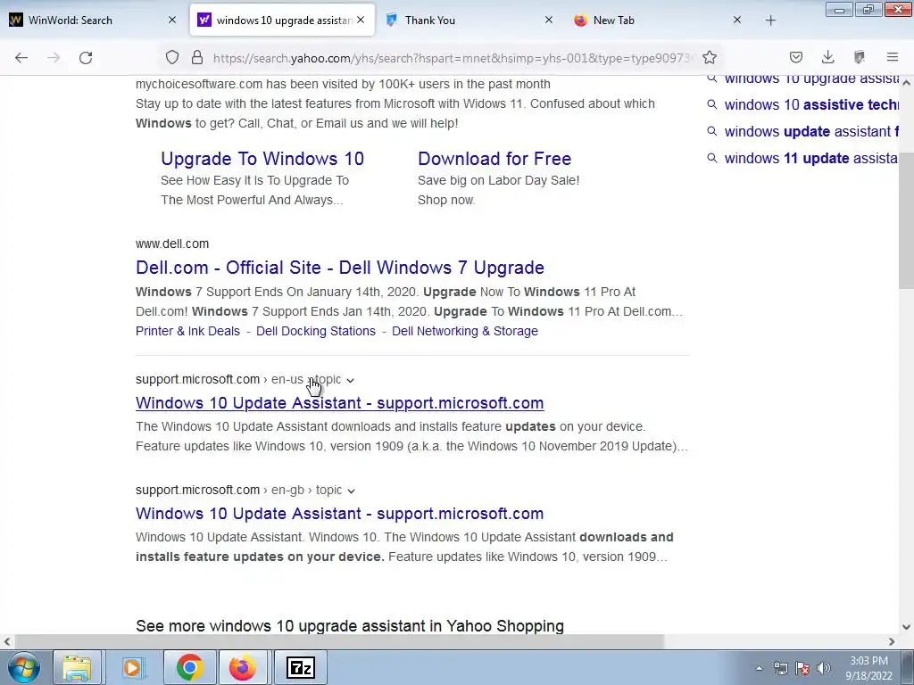Click the vertical scrollbar up arrow
The height and width of the screenshot is (685, 914).
906,83
